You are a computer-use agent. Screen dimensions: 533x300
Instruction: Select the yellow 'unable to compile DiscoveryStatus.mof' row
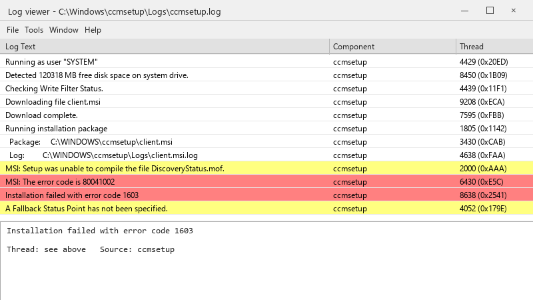pyautogui.click(x=266, y=169)
